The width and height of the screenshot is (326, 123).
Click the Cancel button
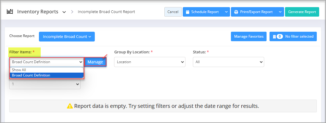point(173,12)
